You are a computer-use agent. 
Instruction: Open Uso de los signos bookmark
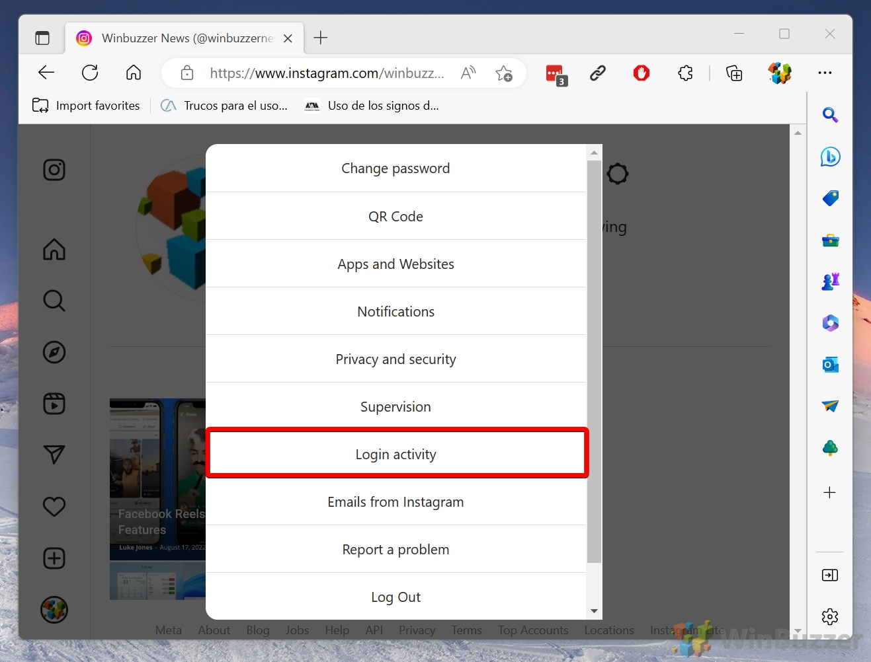click(372, 106)
